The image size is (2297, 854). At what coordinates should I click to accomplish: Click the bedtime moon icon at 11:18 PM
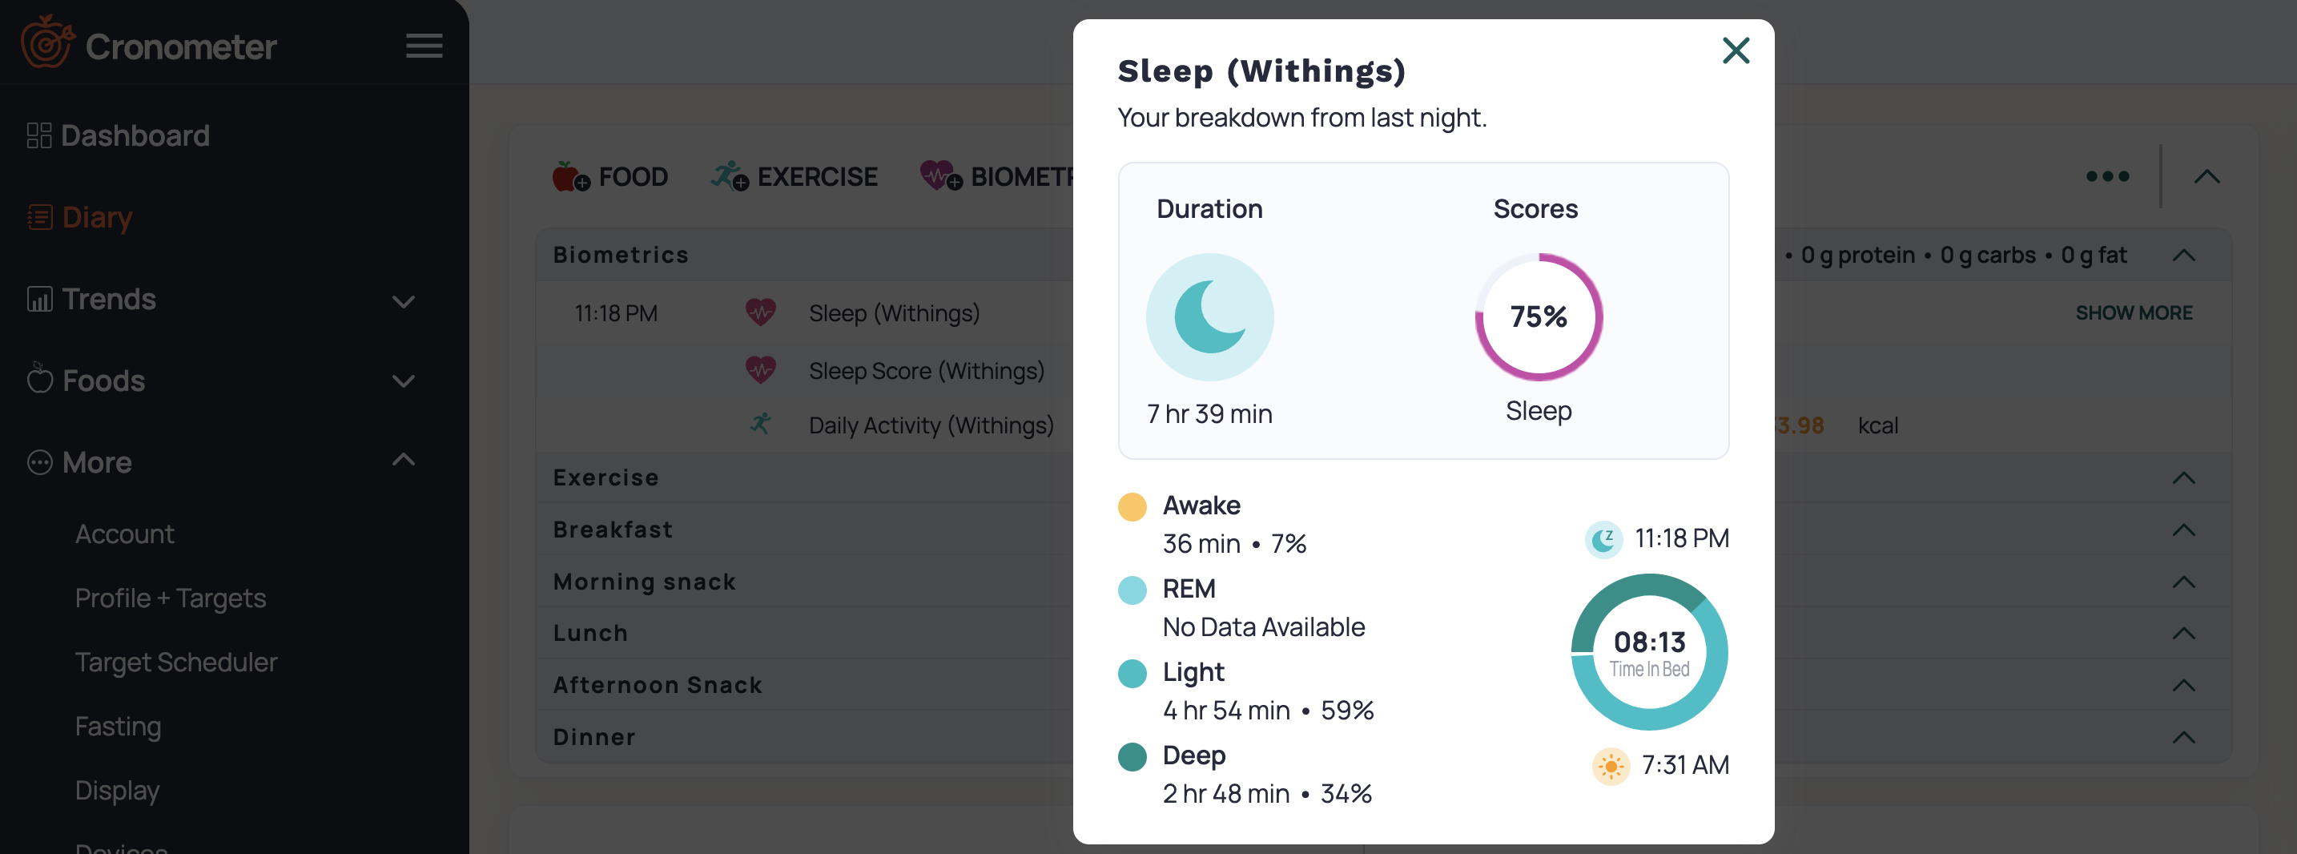[1603, 539]
